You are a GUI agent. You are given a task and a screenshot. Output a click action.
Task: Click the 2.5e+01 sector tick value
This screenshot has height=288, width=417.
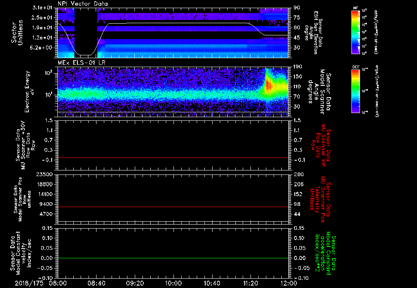click(x=42, y=17)
